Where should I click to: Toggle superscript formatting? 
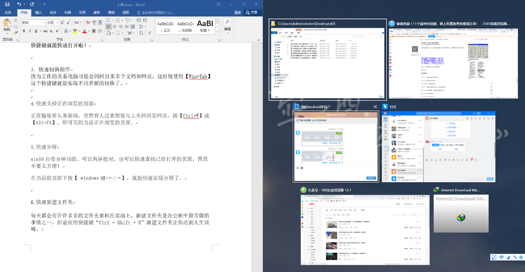pyautogui.click(x=57, y=31)
